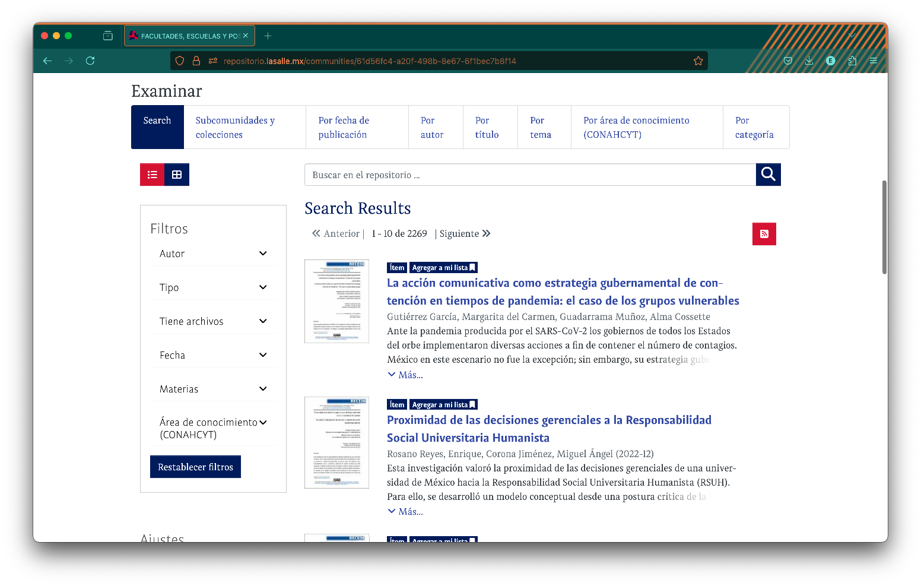Open the Firefox hamburger menu
This screenshot has height=586, width=921.
(x=873, y=61)
